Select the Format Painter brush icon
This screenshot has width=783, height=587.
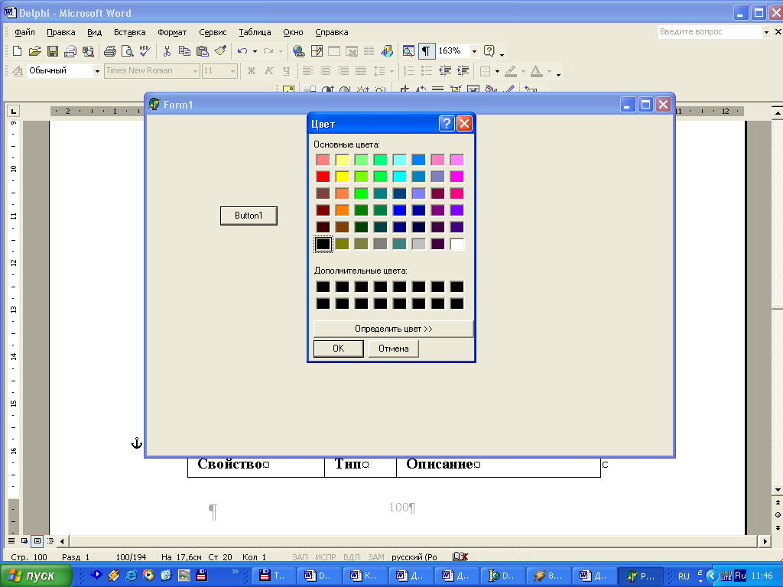219,51
